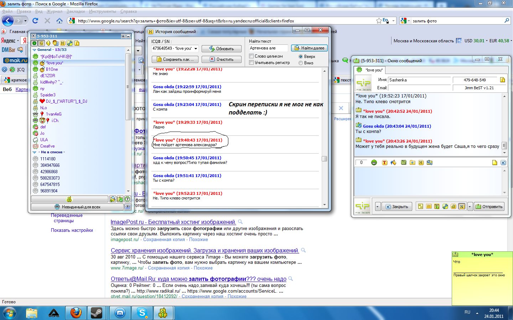Viewport: 513px width, 320px height.
Task: Click the main QIP menu button with yellow icon
Action: coord(69,199)
